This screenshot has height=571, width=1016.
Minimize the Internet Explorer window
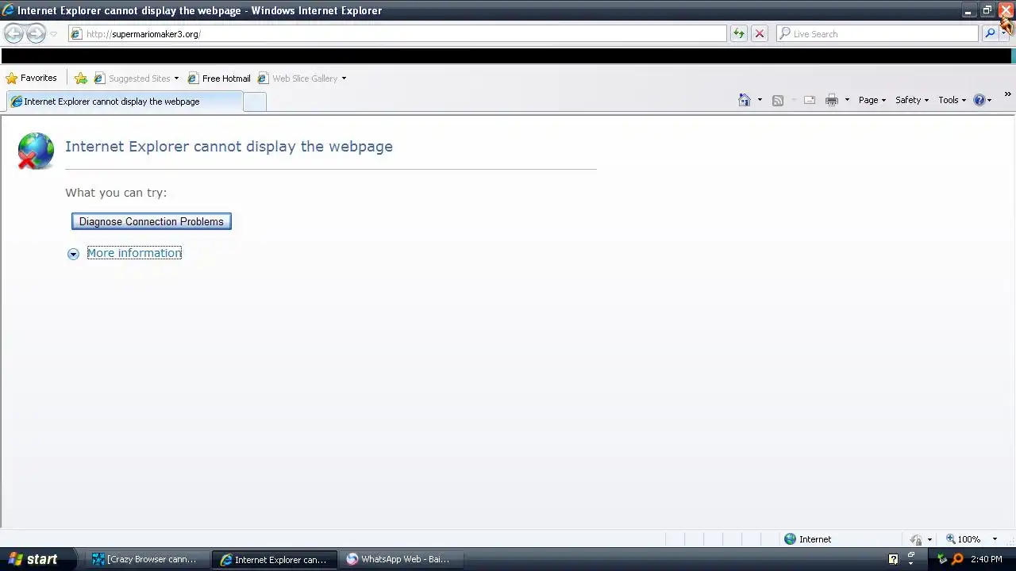[x=968, y=10]
